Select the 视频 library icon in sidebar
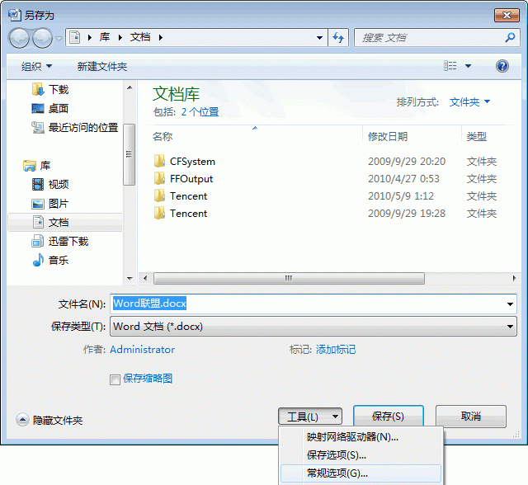This screenshot has width=528, height=485. [x=38, y=184]
